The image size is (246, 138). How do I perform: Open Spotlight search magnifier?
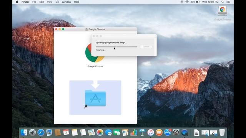(223, 2)
